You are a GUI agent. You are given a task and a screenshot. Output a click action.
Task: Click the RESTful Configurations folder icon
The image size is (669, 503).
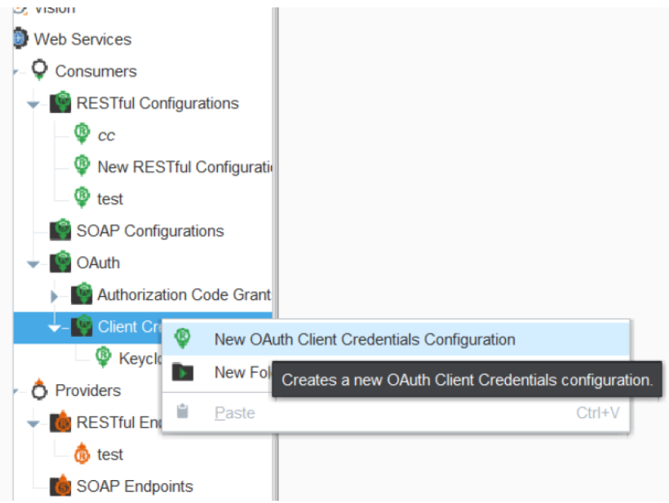(61, 103)
